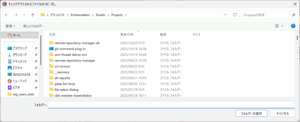Refresh the Projects folder listing

point(235,15)
